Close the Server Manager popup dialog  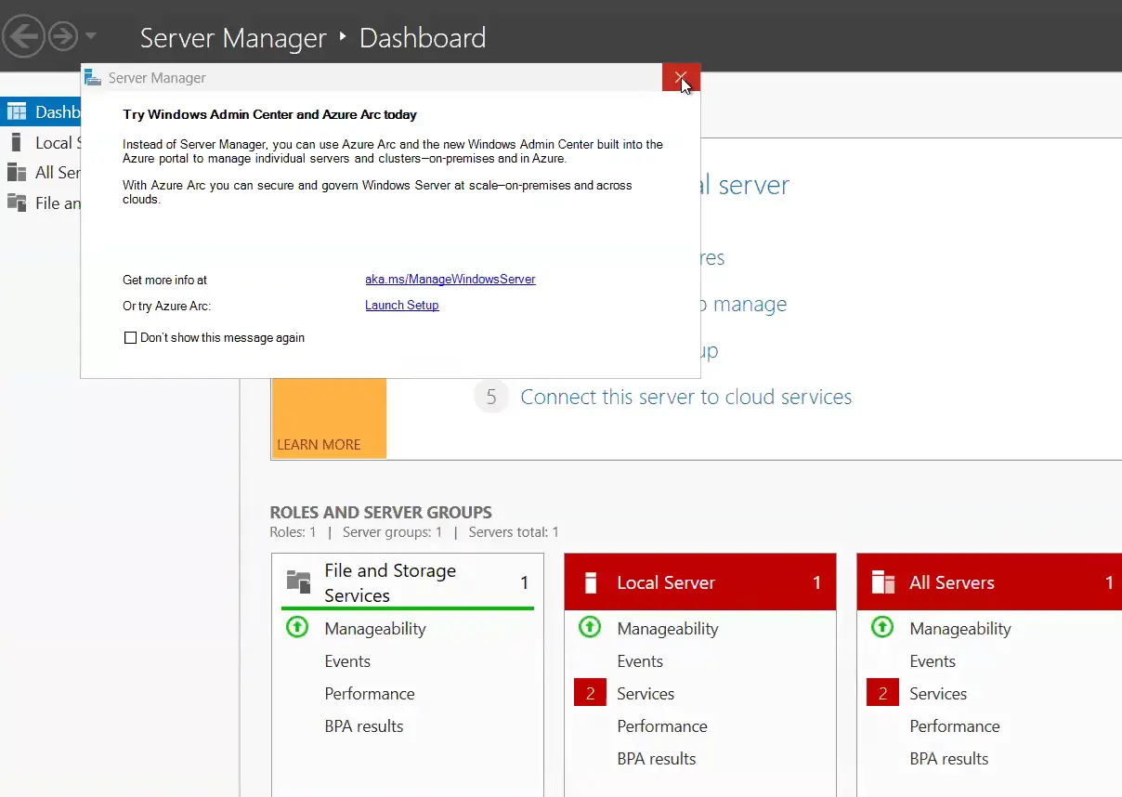681,78
